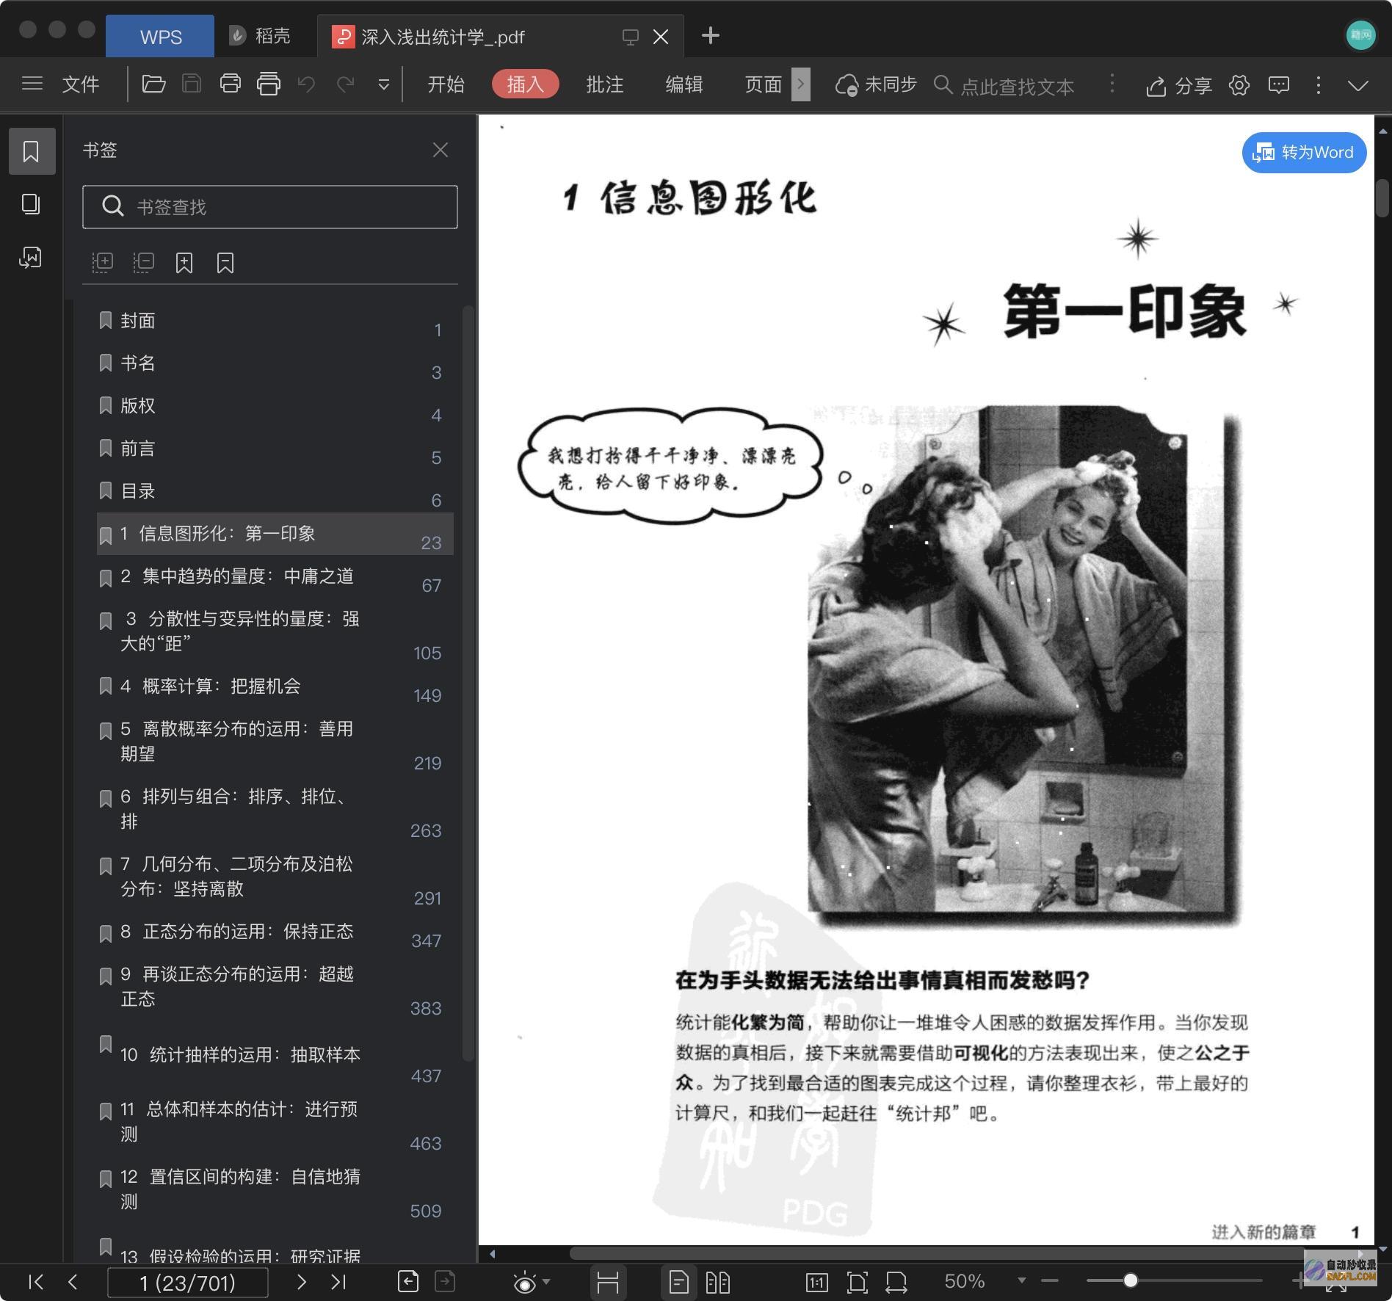Redo the last action
Image resolution: width=1392 pixels, height=1301 pixels.
tap(345, 84)
